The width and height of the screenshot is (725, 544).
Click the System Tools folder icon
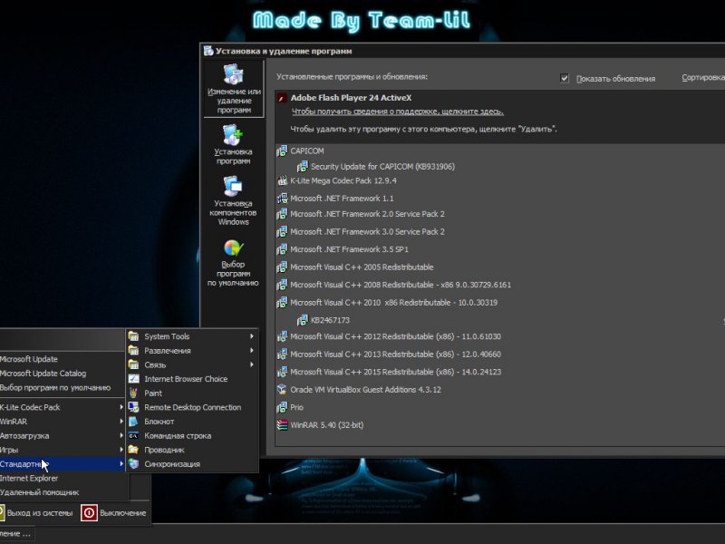point(133,336)
